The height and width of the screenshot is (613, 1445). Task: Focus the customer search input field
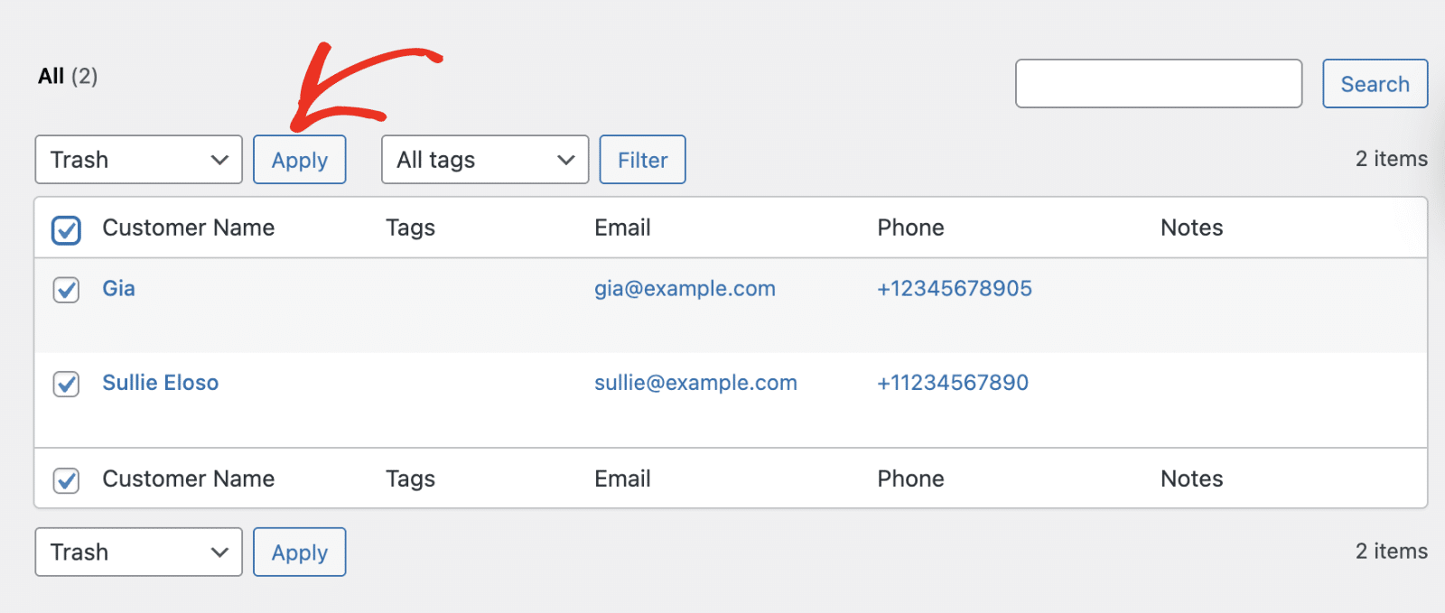pos(1159,84)
